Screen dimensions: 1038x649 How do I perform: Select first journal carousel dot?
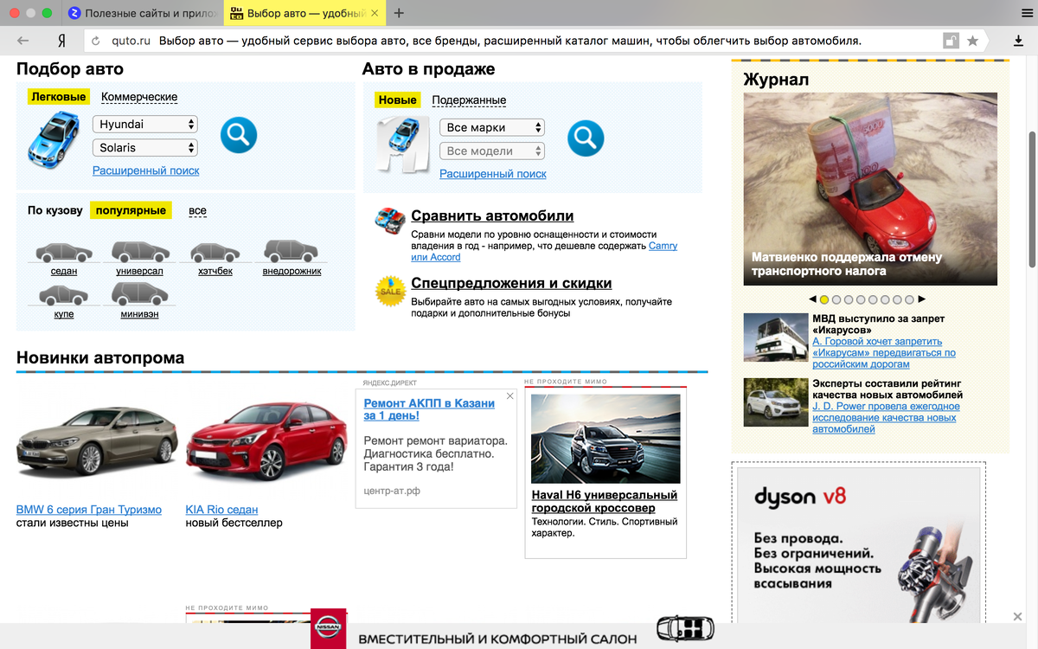824,299
